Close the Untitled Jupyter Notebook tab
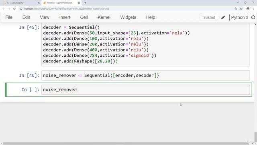 tap(79, 3)
